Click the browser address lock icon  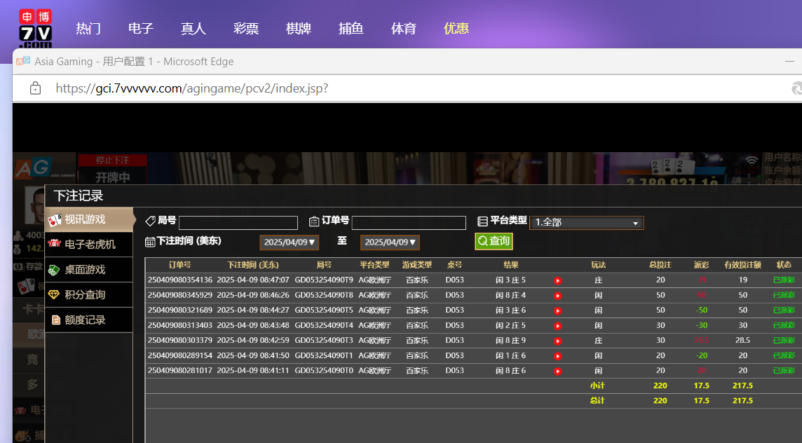pos(35,88)
